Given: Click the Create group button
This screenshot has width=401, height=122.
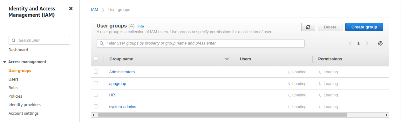Looking at the screenshot, I should pos(364,27).
